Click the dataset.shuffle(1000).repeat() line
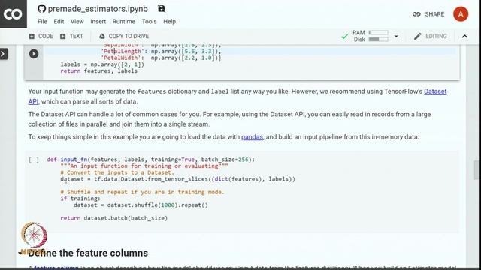 141,205
